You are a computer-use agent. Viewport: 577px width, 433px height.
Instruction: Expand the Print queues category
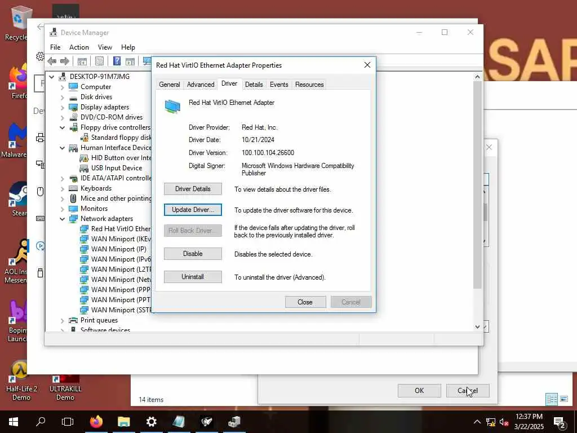62,320
